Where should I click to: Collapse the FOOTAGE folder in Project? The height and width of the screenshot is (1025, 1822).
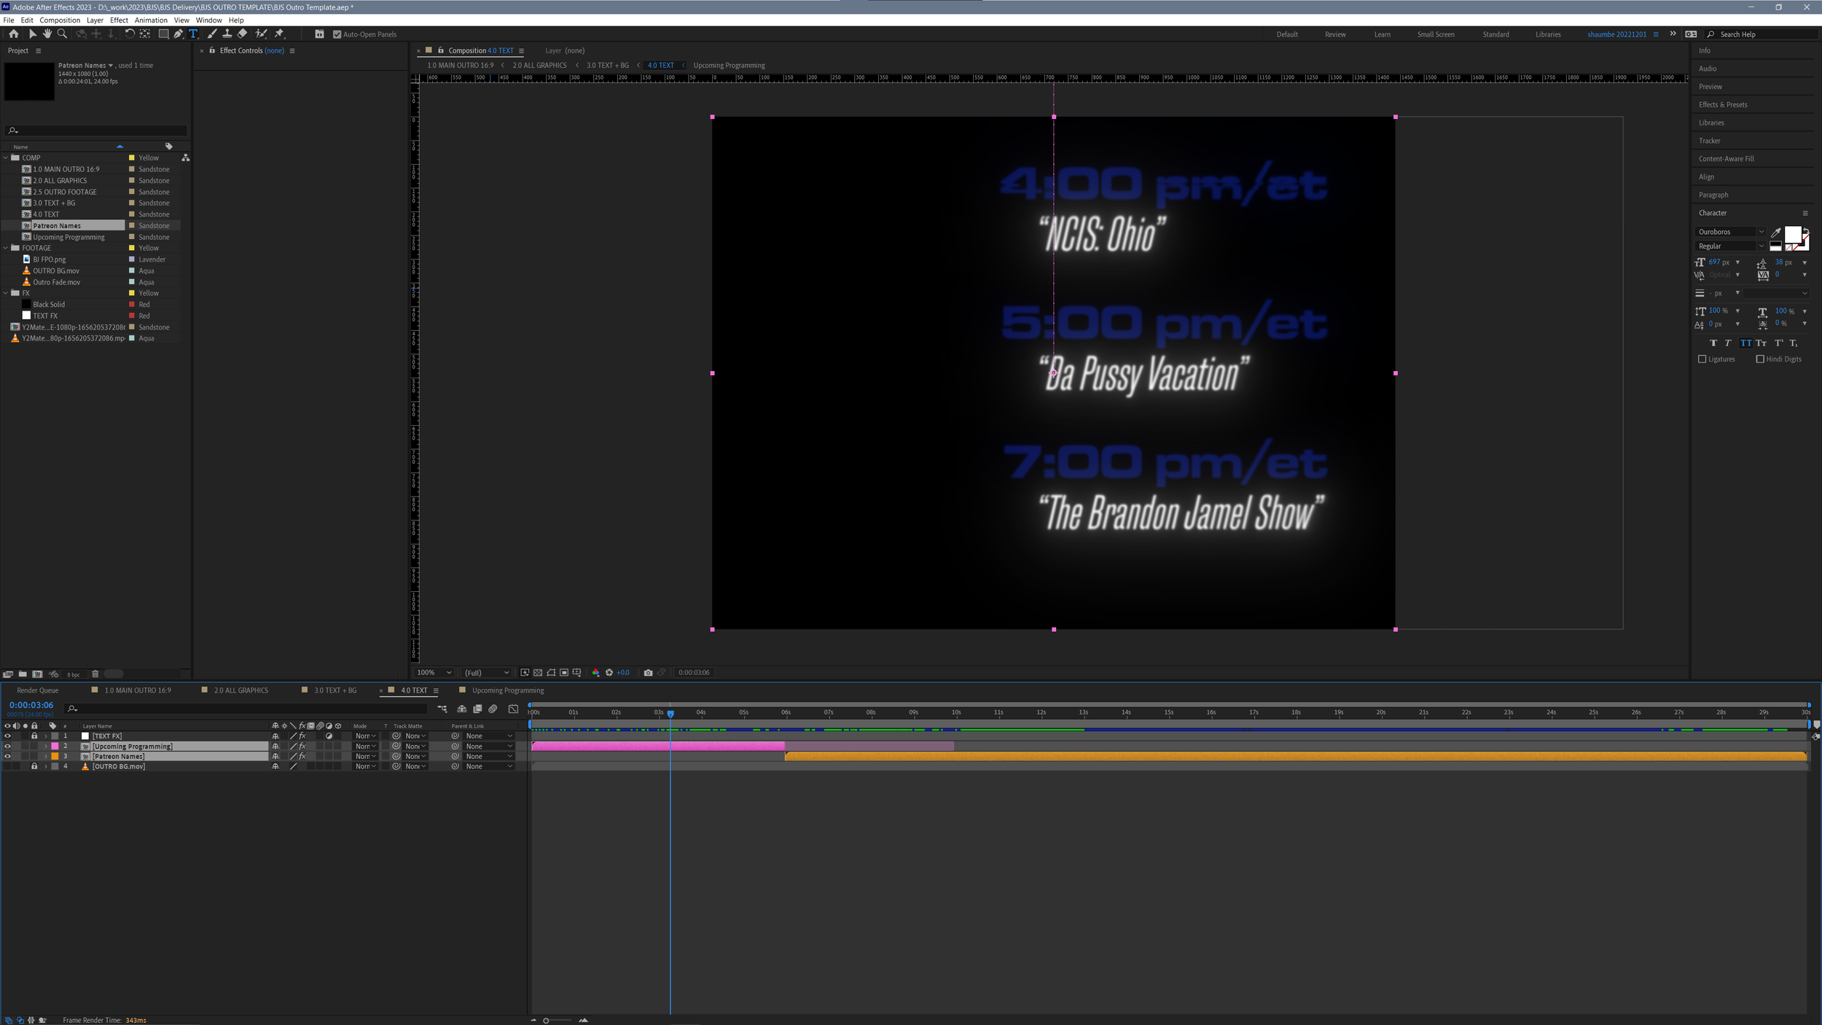click(x=6, y=248)
